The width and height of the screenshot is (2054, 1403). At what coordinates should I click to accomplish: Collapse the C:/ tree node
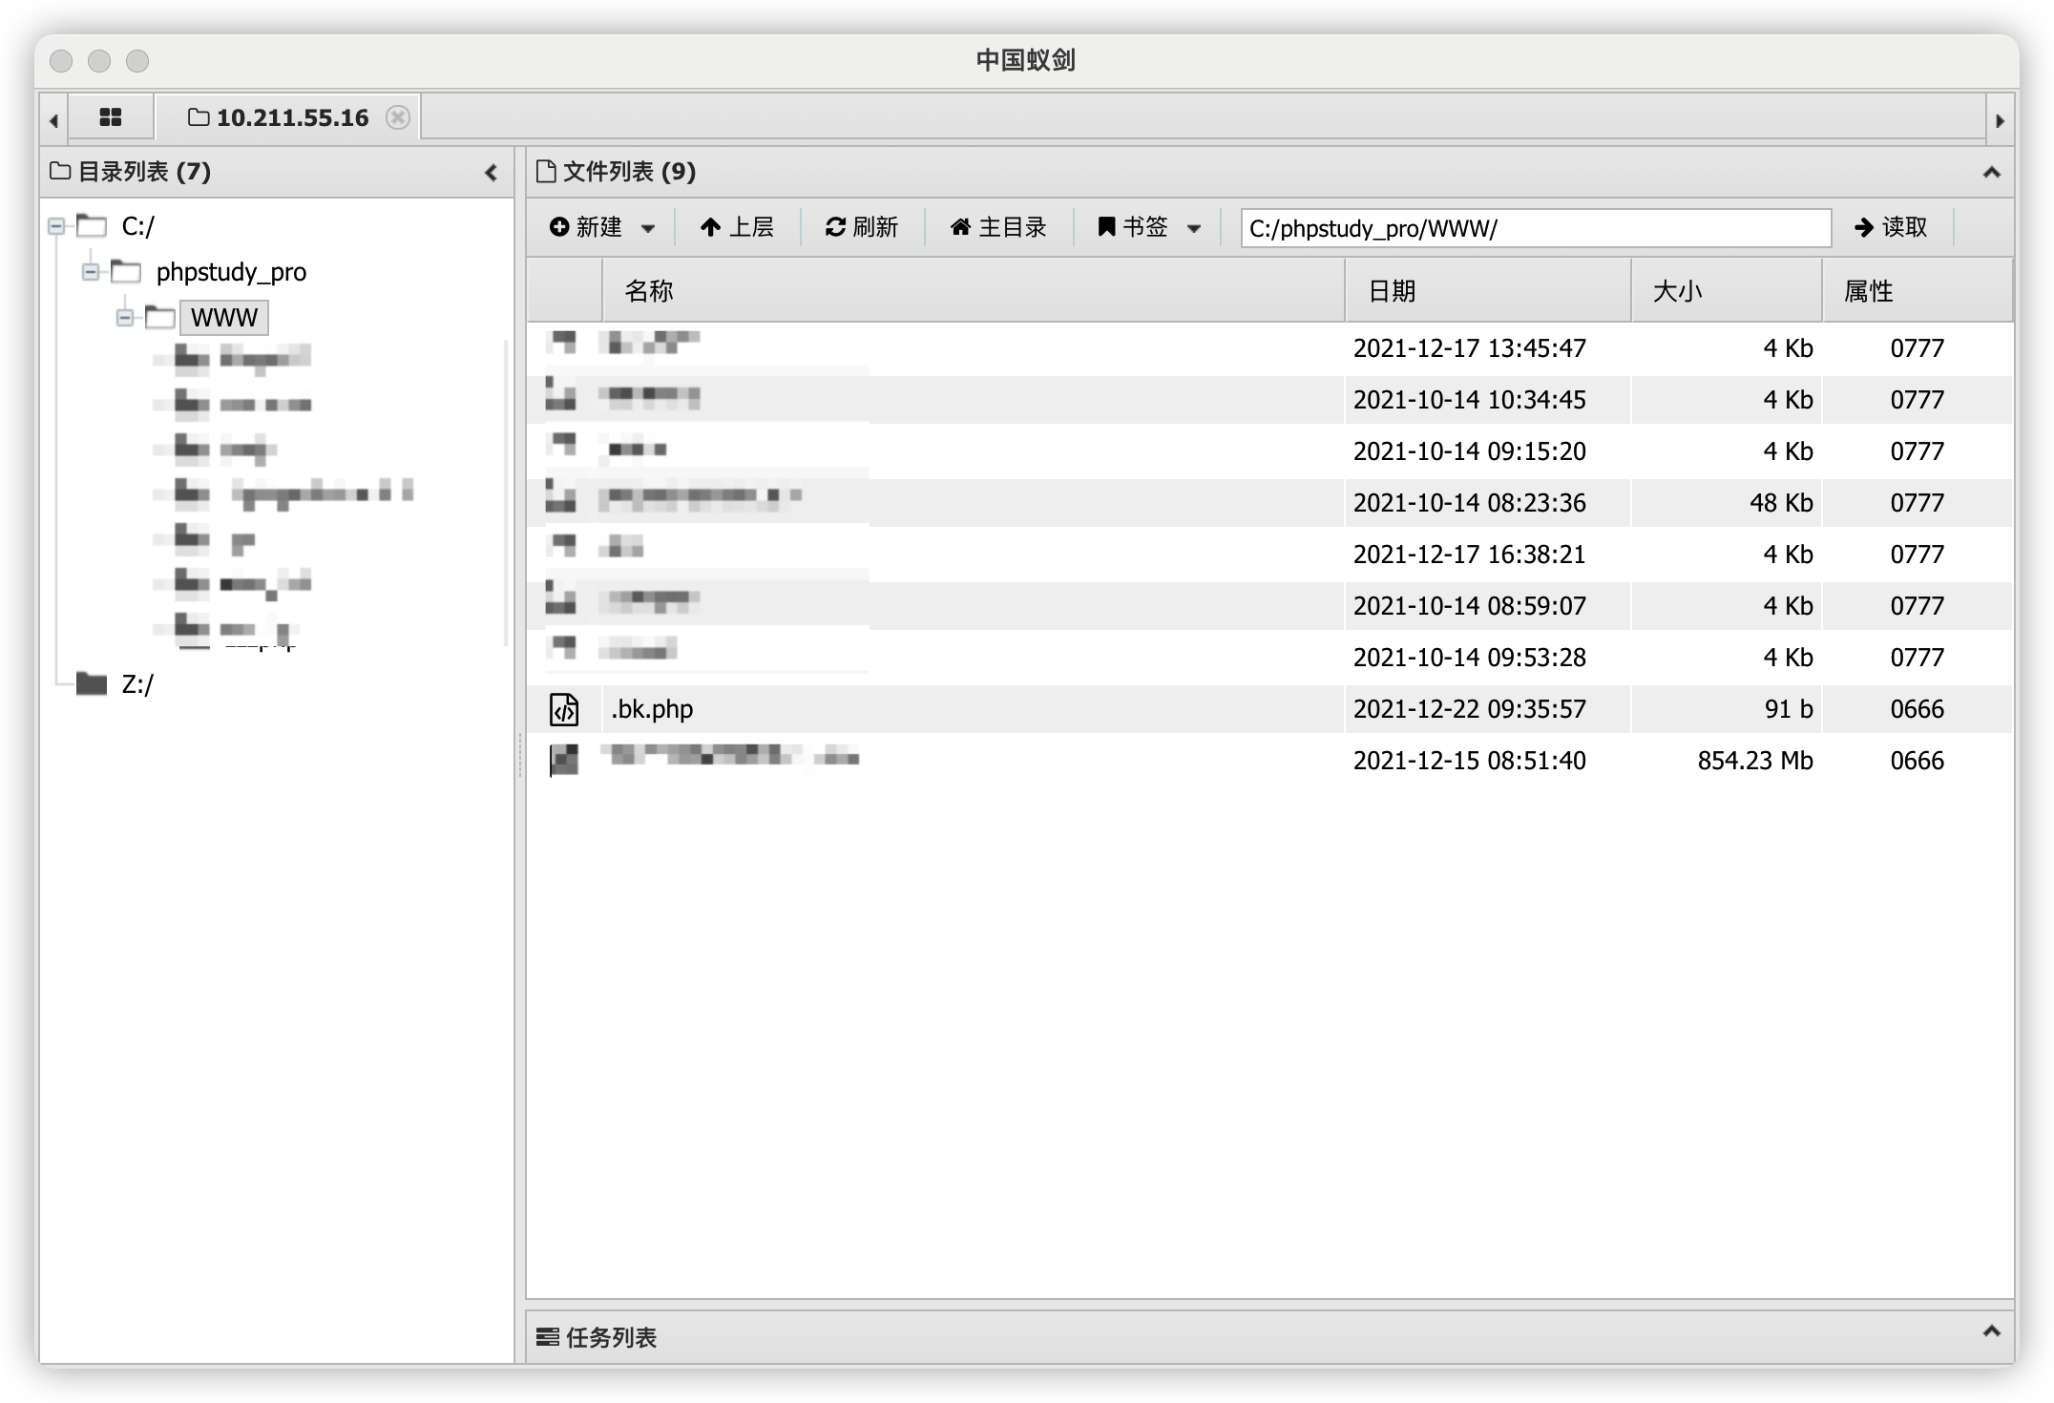[x=56, y=226]
